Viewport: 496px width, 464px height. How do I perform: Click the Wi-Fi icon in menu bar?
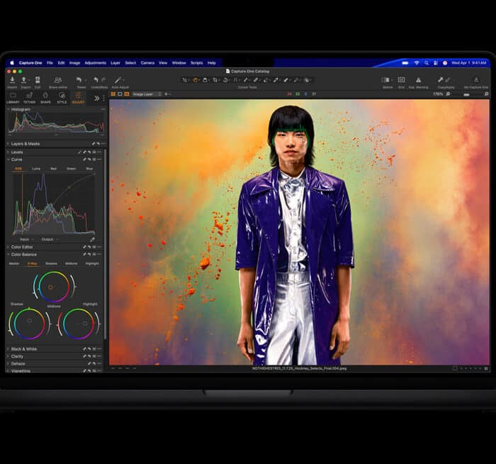(417, 63)
